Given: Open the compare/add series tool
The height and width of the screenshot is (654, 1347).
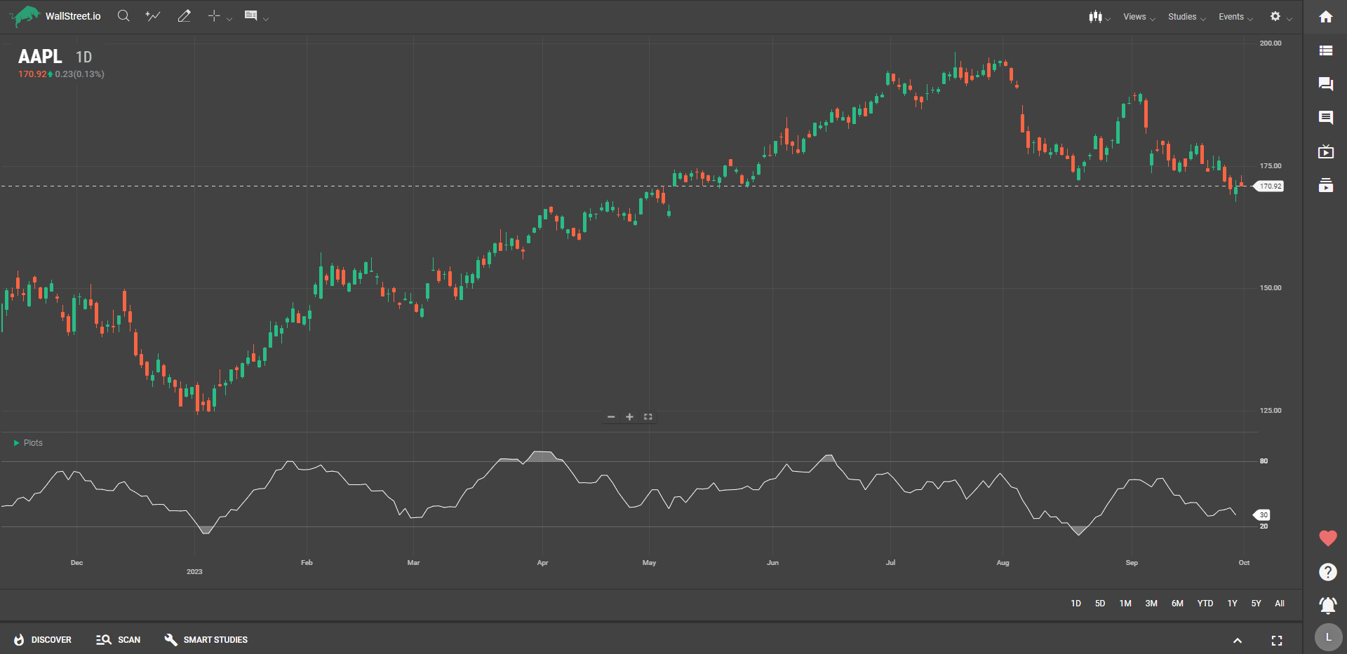Looking at the screenshot, I should 153,16.
